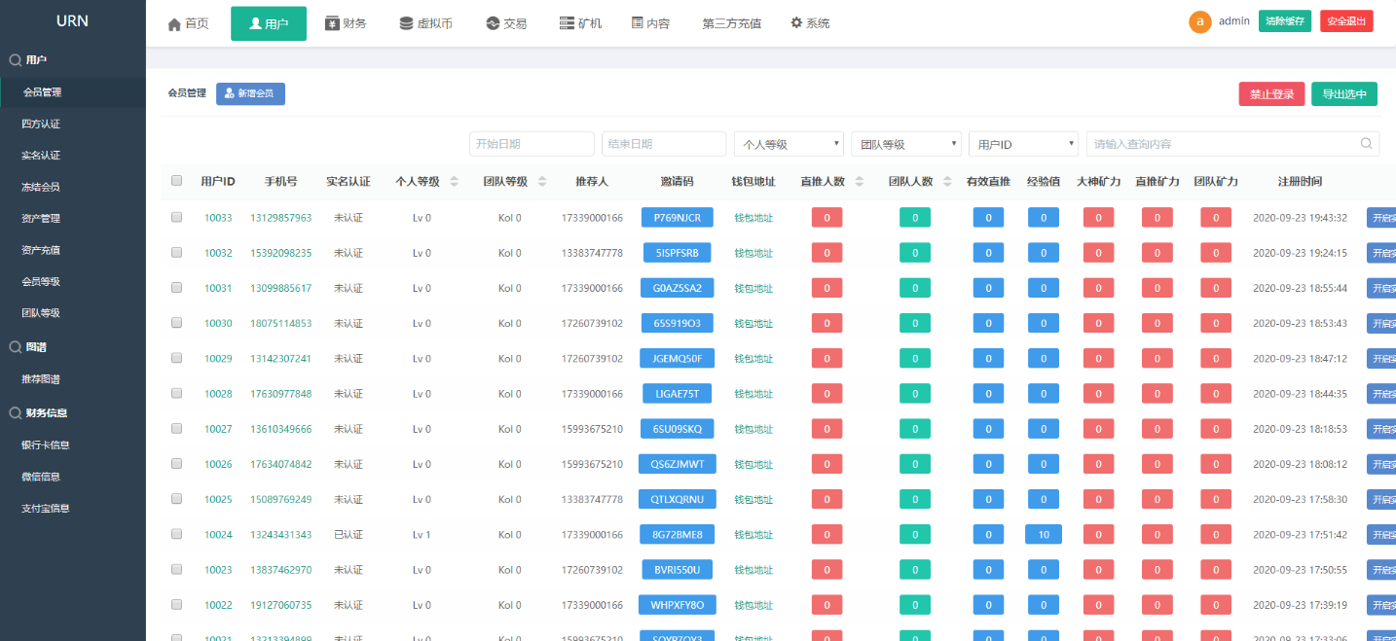Screen dimensions: 1396x641
Task: Click the home icon in top navigation
Action: click(x=174, y=23)
